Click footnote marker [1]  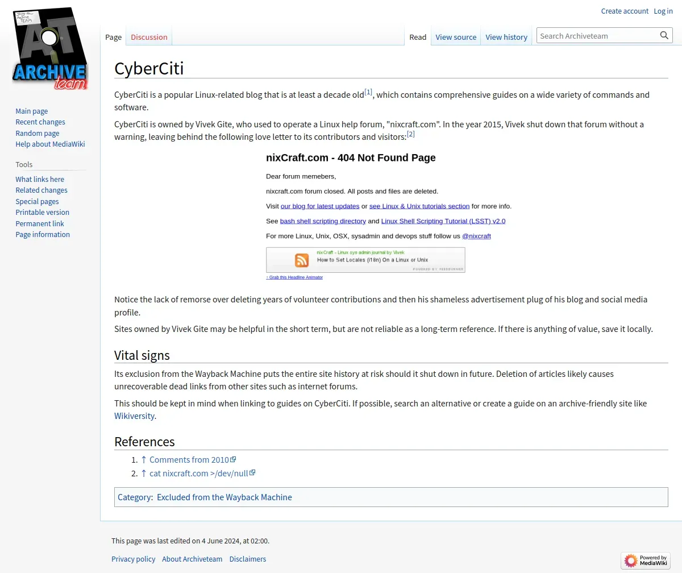[x=368, y=92]
